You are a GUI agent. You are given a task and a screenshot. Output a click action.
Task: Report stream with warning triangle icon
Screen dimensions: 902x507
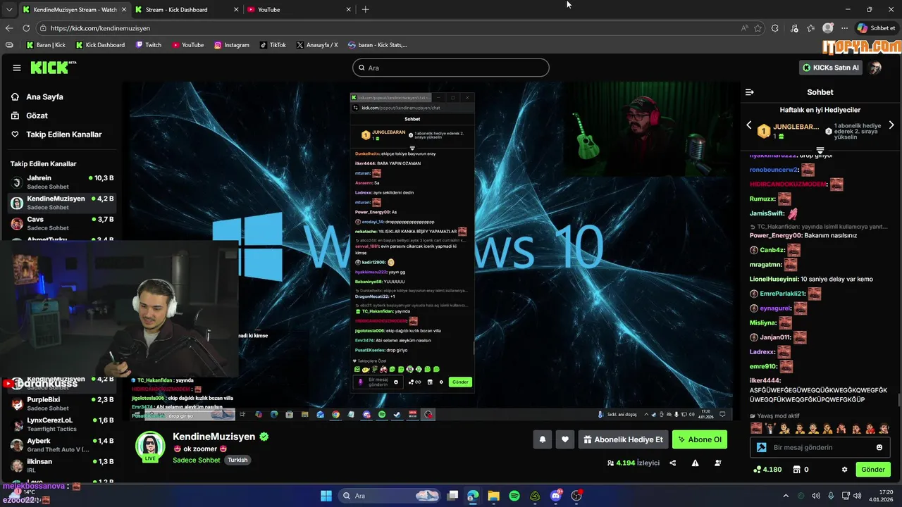(696, 463)
